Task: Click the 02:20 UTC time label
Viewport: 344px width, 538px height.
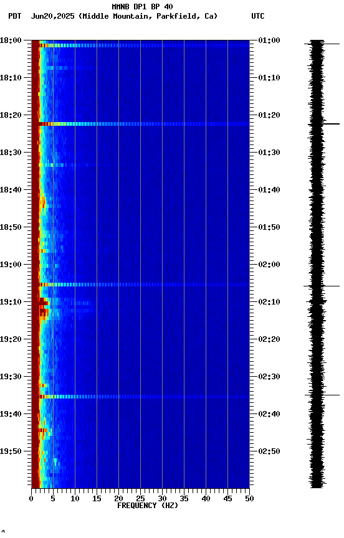Action: (x=269, y=339)
